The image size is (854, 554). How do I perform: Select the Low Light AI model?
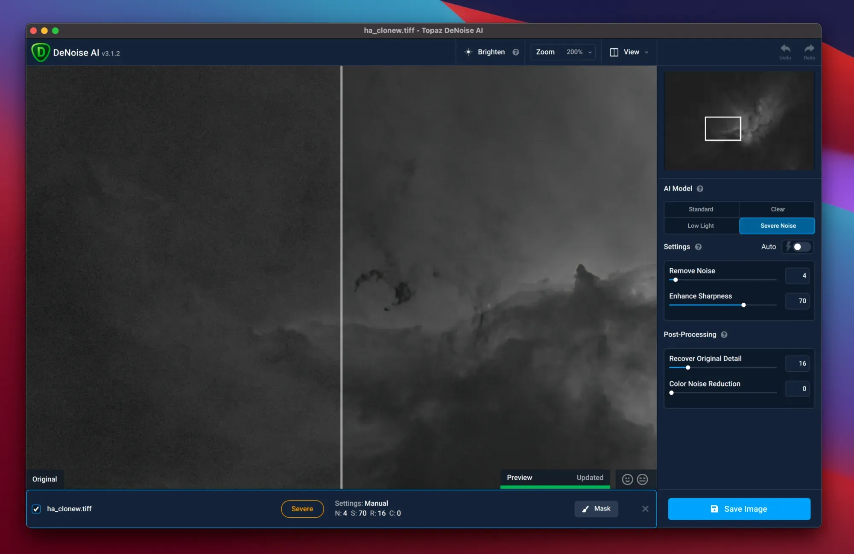tap(701, 226)
